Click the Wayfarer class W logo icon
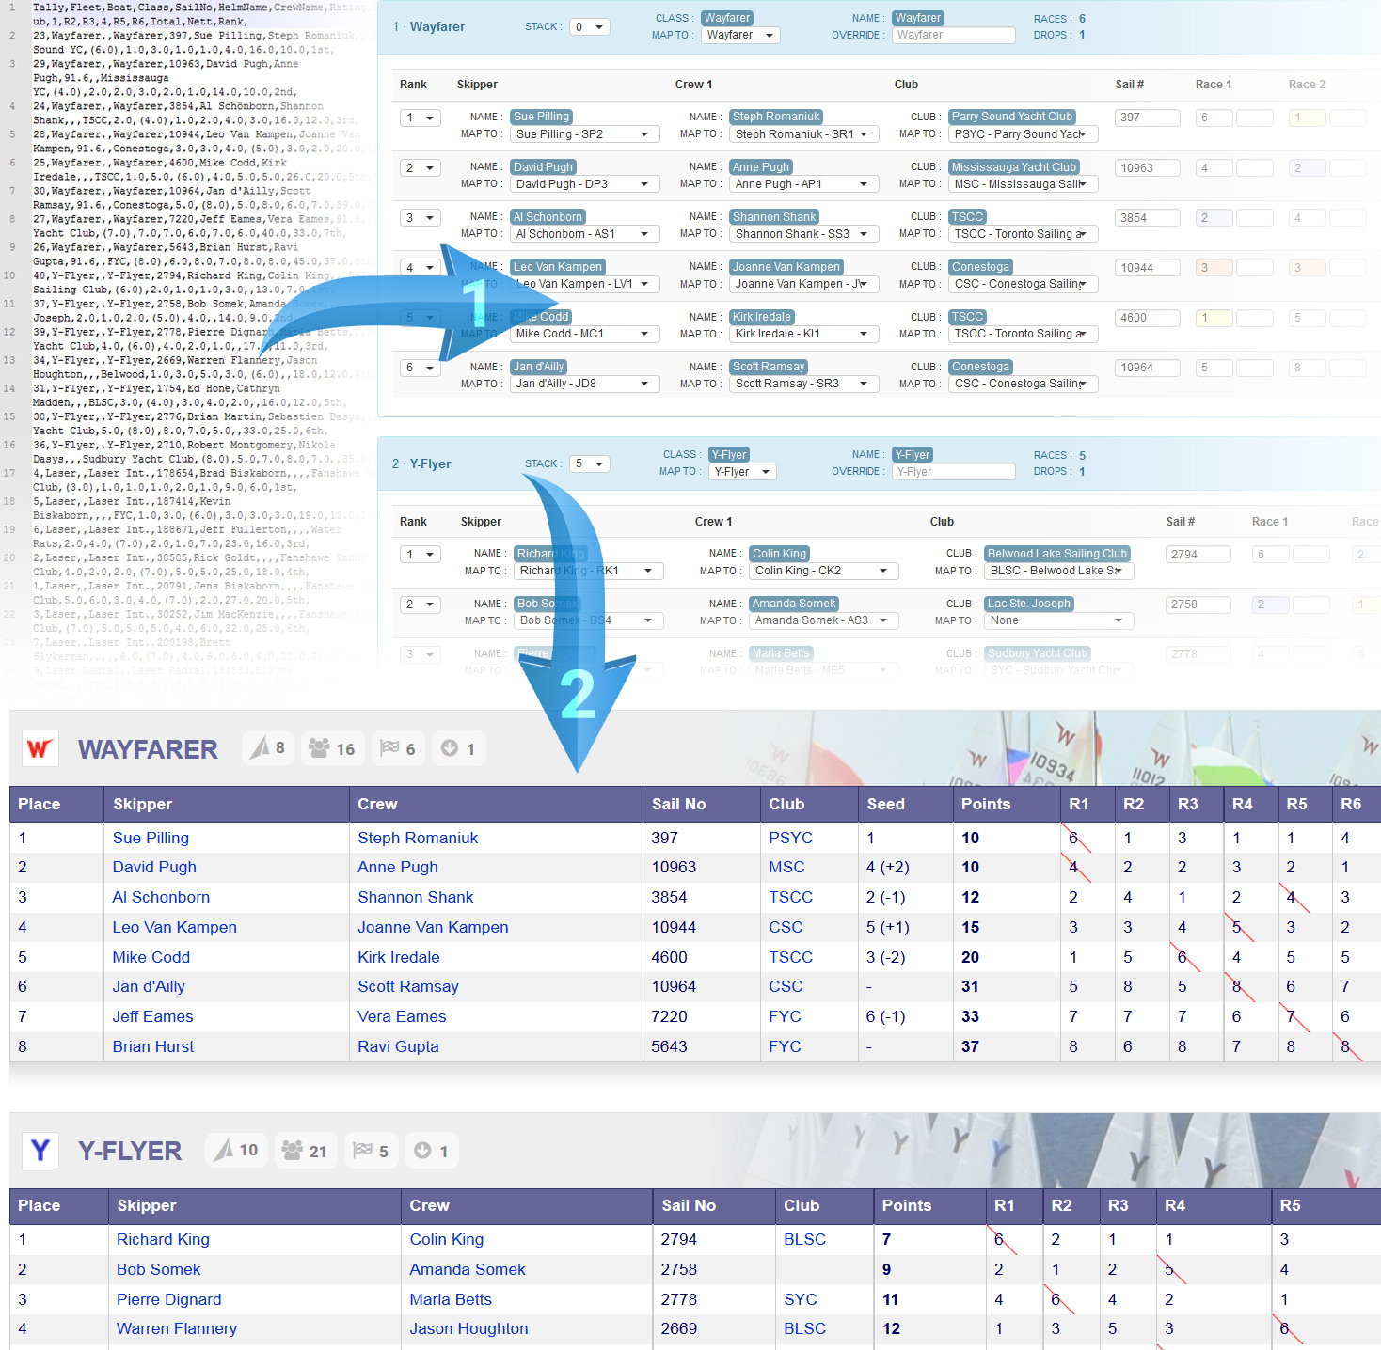 40,749
